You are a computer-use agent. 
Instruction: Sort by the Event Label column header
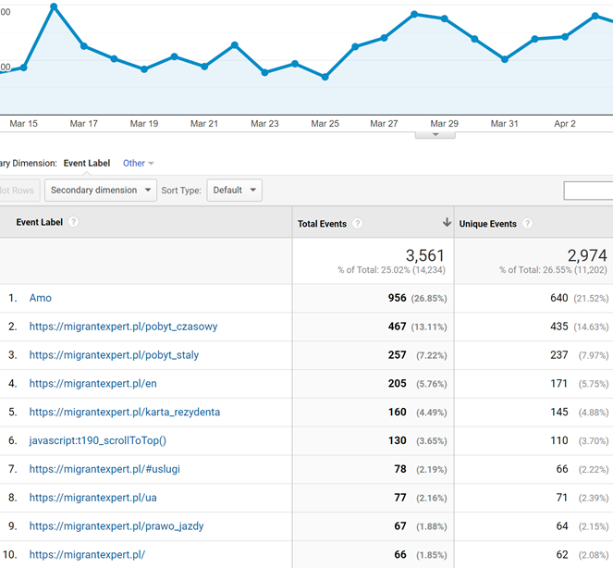tap(39, 222)
